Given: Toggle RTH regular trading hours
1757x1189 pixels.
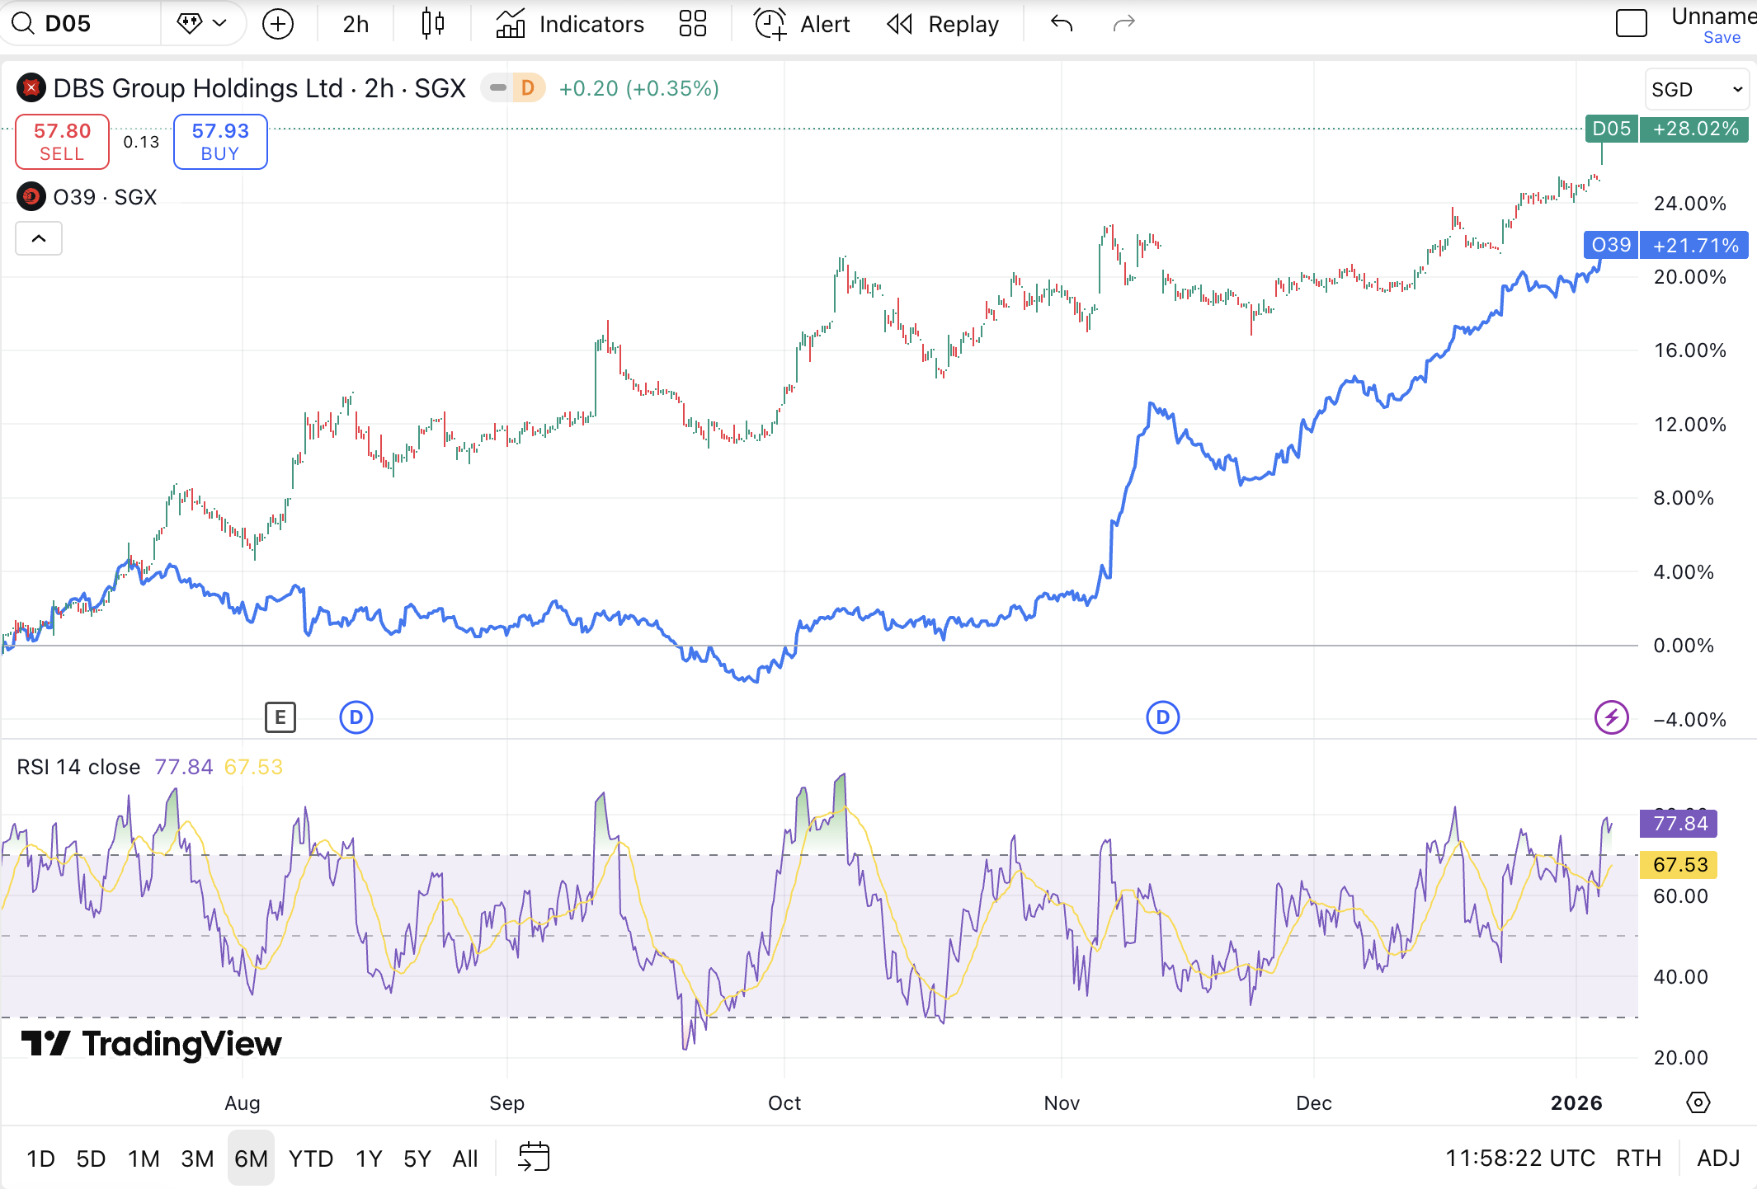Looking at the screenshot, I should click(x=1638, y=1158).
